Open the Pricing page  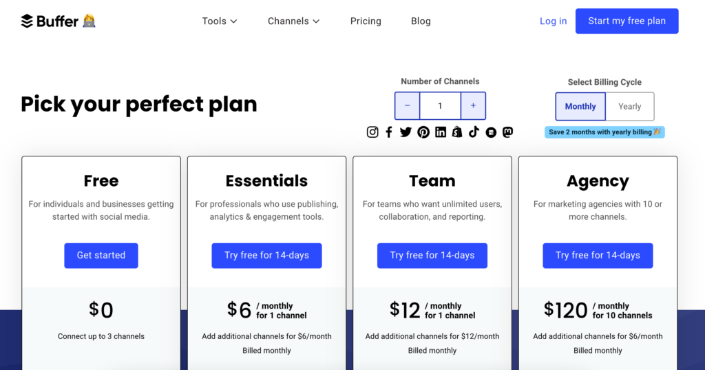366,21
